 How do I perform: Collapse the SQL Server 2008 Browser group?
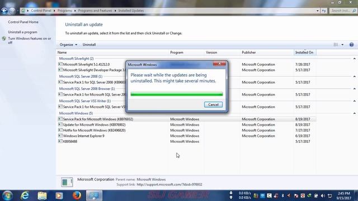[x=354, y=89]
